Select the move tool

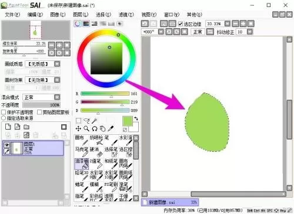(x=78, y=128)
